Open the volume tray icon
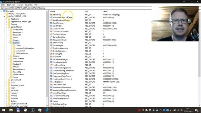Screen dimensions: 201x113 182,110
